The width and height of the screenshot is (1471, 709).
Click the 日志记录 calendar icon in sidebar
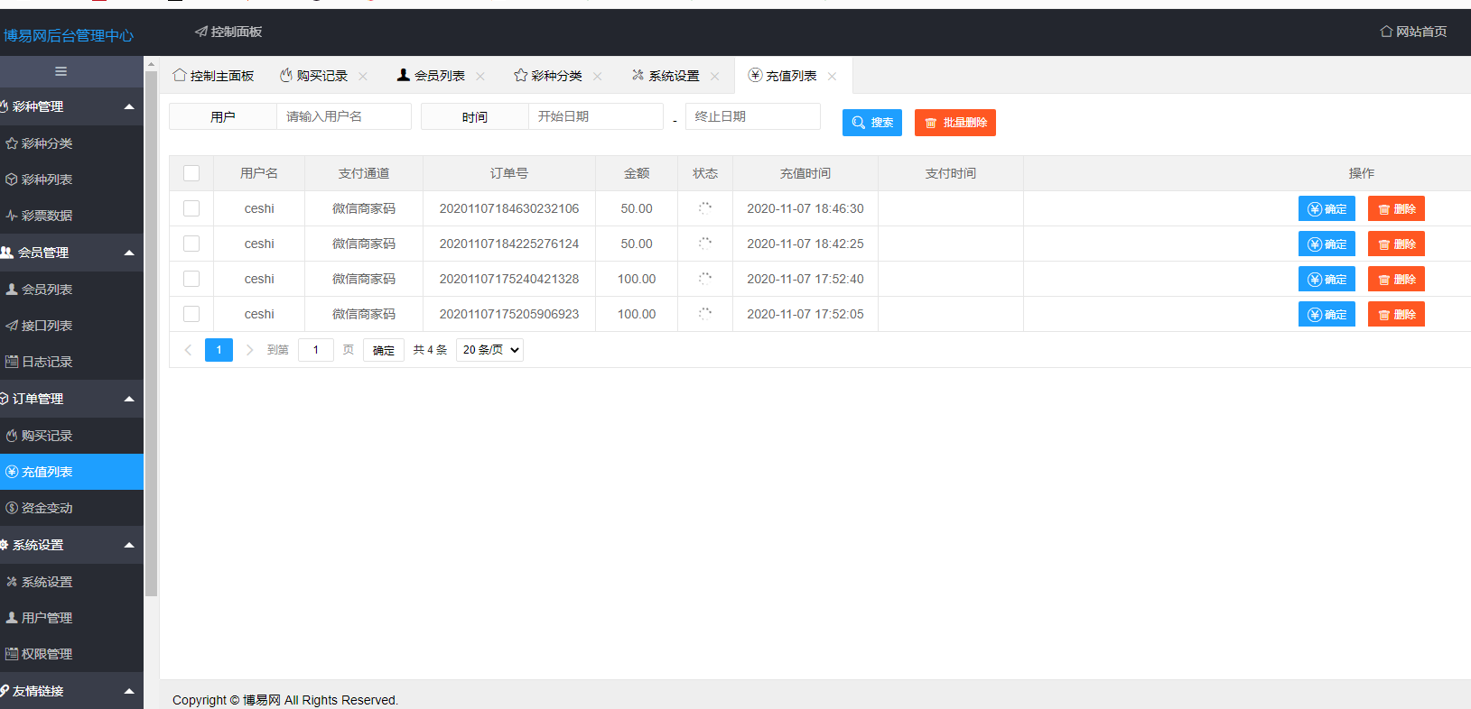pos(12,362)
